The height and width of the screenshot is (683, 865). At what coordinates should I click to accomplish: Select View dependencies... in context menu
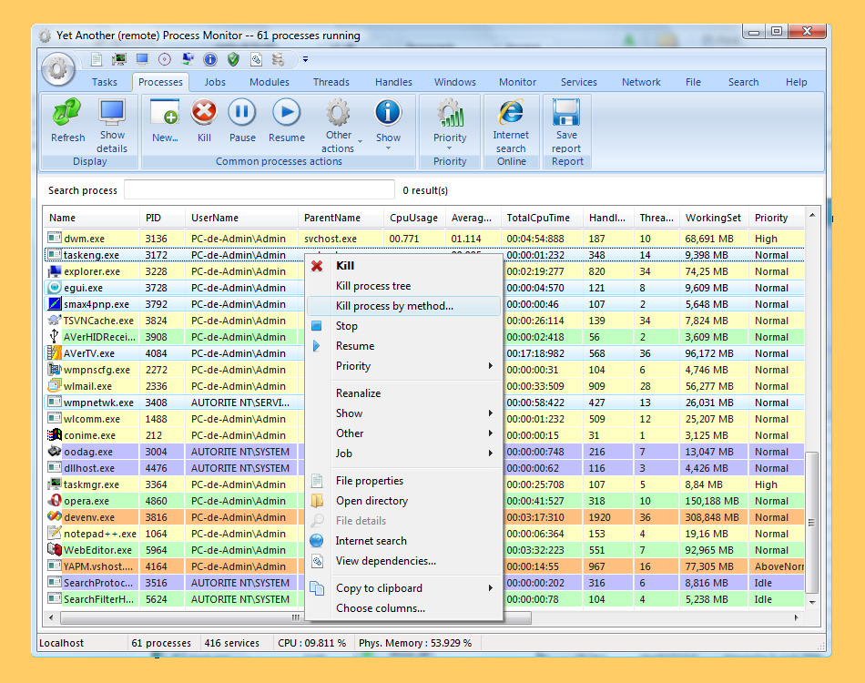[403, 561]
